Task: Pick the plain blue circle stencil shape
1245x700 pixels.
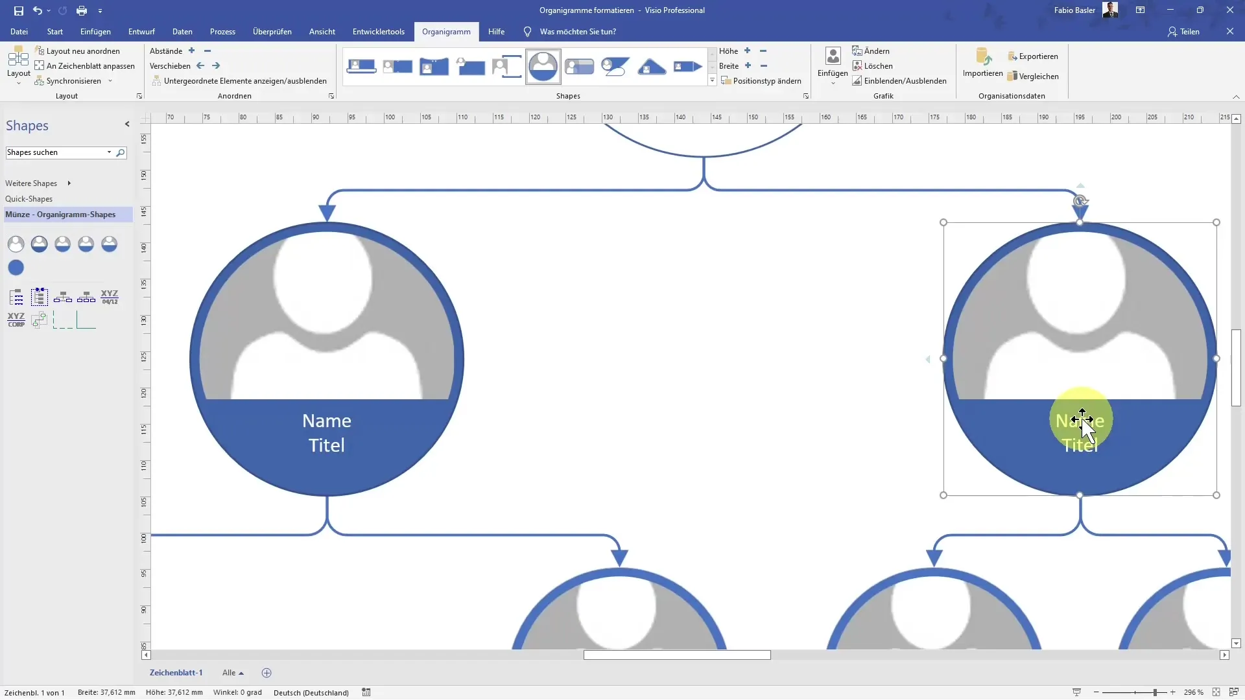Action: [x=16, y=267]
